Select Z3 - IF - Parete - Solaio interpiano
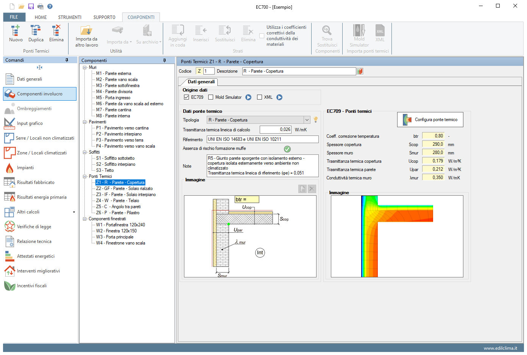Viewport: 527px width, 355px height. click(x=126, y=195)
